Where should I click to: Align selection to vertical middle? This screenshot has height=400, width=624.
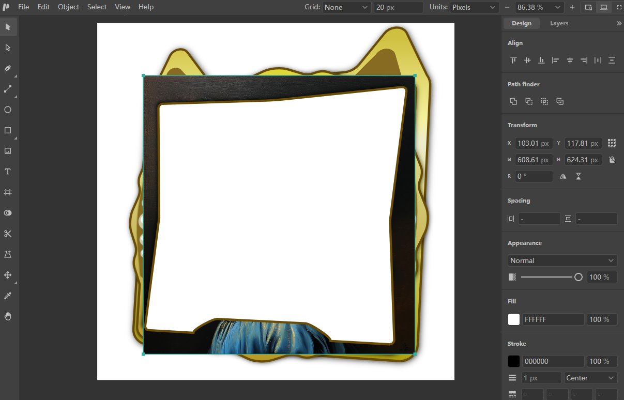click(527, 60)
